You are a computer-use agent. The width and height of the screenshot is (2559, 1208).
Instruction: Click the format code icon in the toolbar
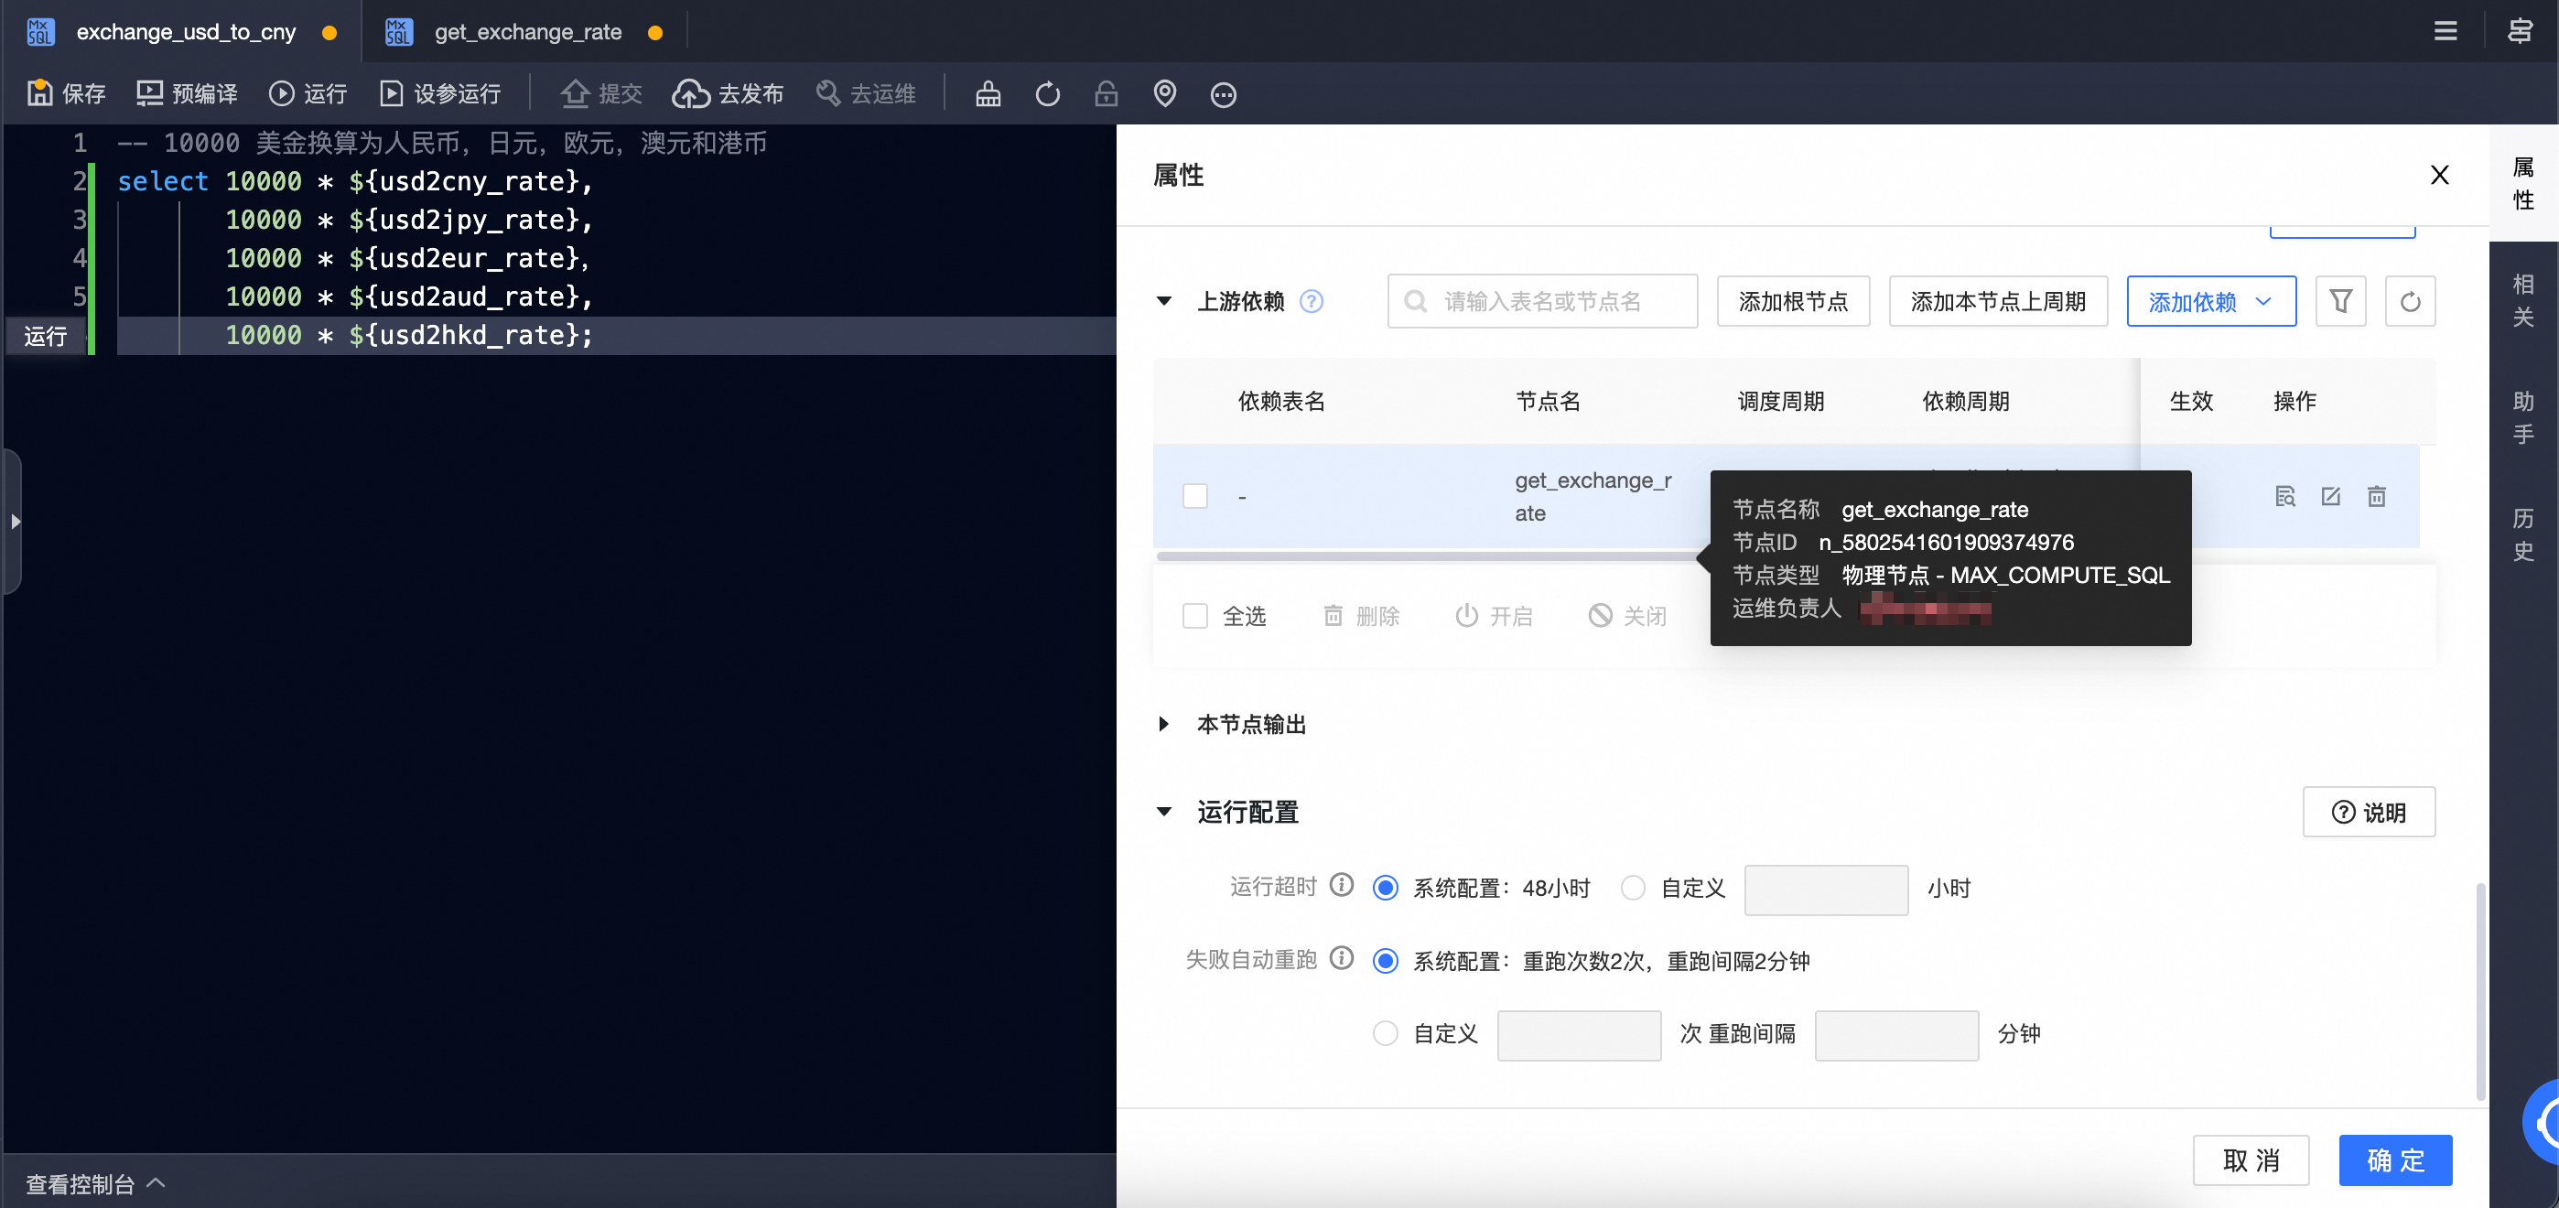[x=988, y=93]
